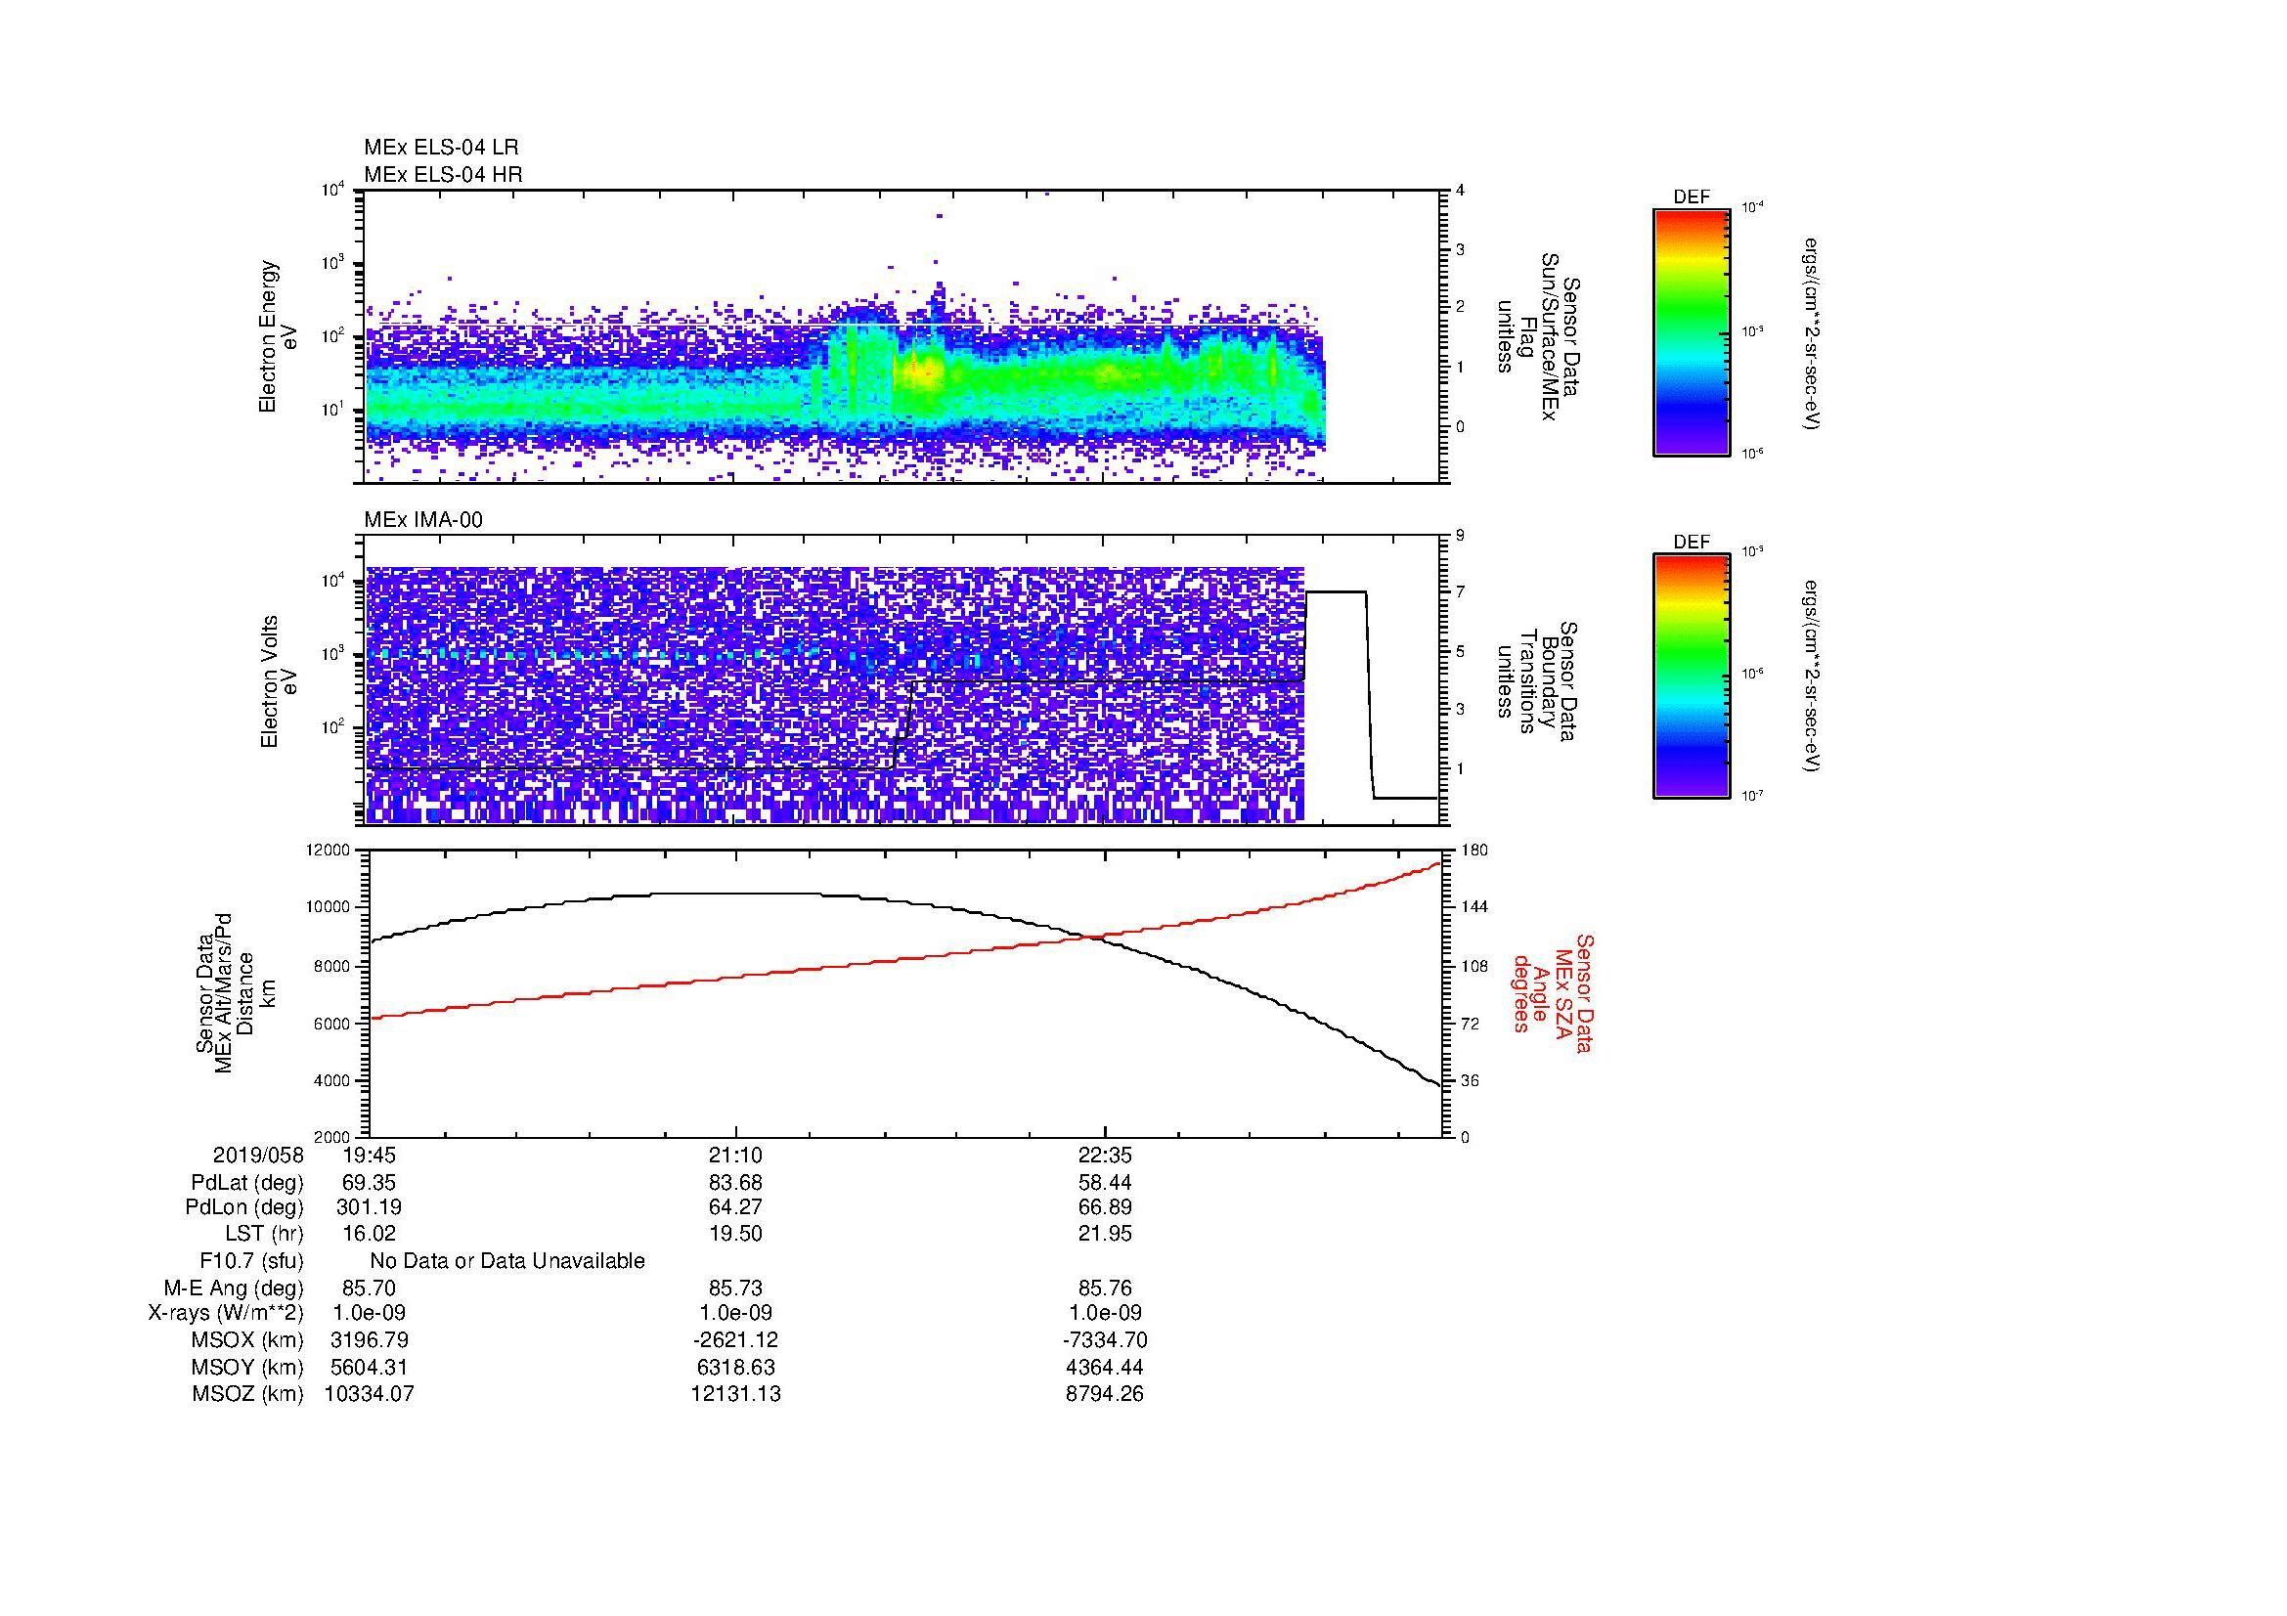The image size is (2287, 1616).
Task: Click the PdLon value 301.19
Action: 369,1207
